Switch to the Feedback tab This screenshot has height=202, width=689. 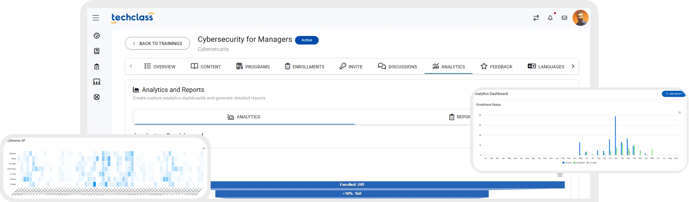point(497,67)
